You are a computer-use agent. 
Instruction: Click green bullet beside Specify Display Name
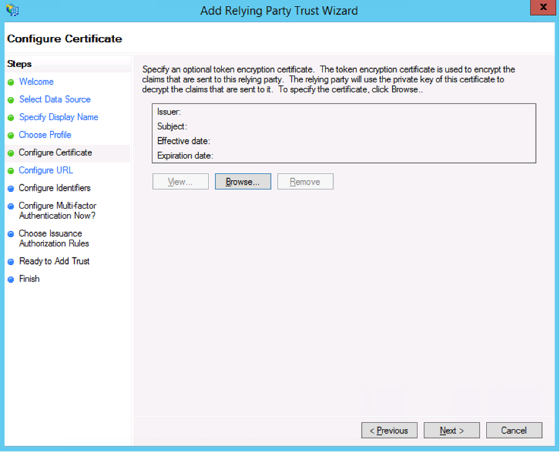pos(11,118)
